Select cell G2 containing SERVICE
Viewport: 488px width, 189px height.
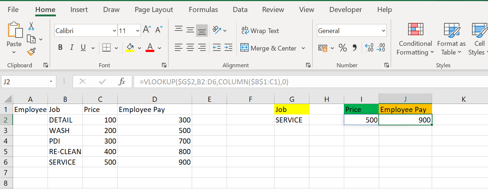pos(292,120)
